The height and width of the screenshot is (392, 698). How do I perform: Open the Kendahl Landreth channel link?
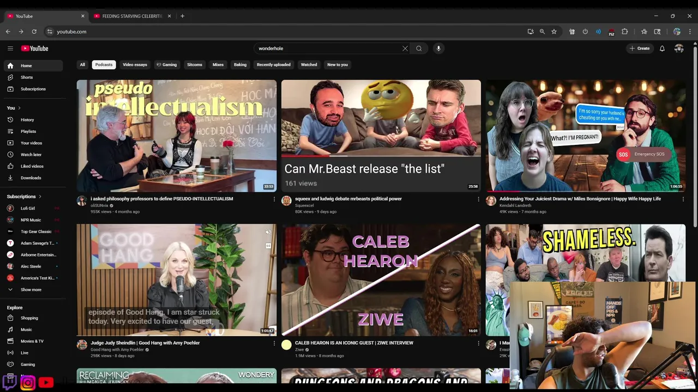515,206
